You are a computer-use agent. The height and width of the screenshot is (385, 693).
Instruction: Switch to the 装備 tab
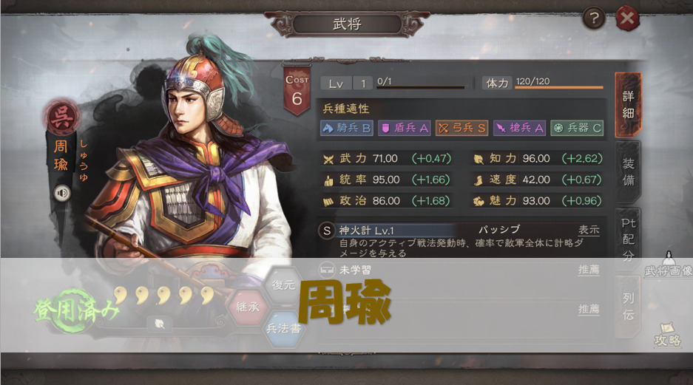pos(628,172)
